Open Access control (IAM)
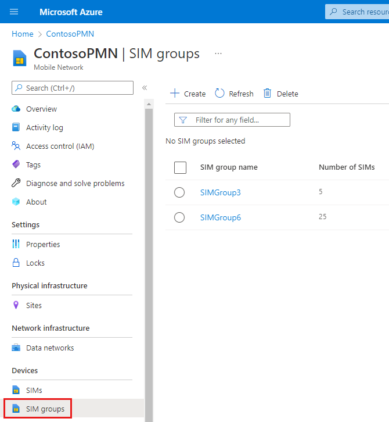Screen dimensions: 389x422 (60, 146)
